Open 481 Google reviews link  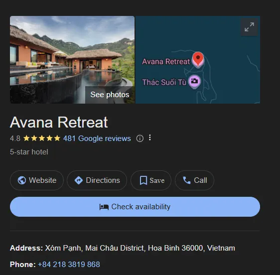coord(97,138)
